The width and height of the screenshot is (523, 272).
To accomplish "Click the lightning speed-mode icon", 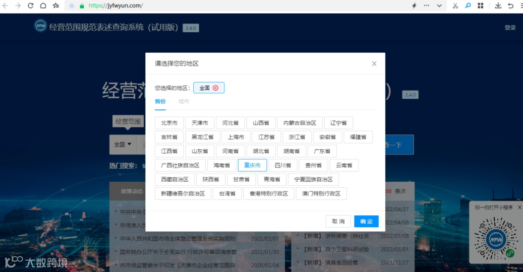I will click(414, 5).
